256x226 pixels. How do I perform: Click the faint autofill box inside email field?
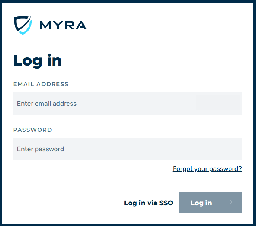pos(218,103)
